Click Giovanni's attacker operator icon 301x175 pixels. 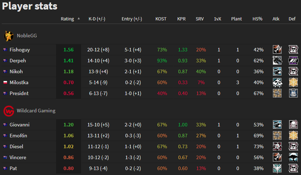click(x=277, y=125)
